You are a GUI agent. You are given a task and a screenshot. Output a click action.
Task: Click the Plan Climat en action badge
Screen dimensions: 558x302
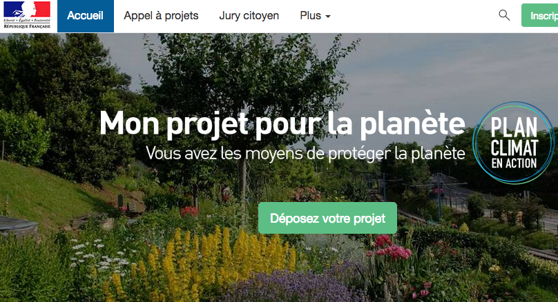point(513,143)
